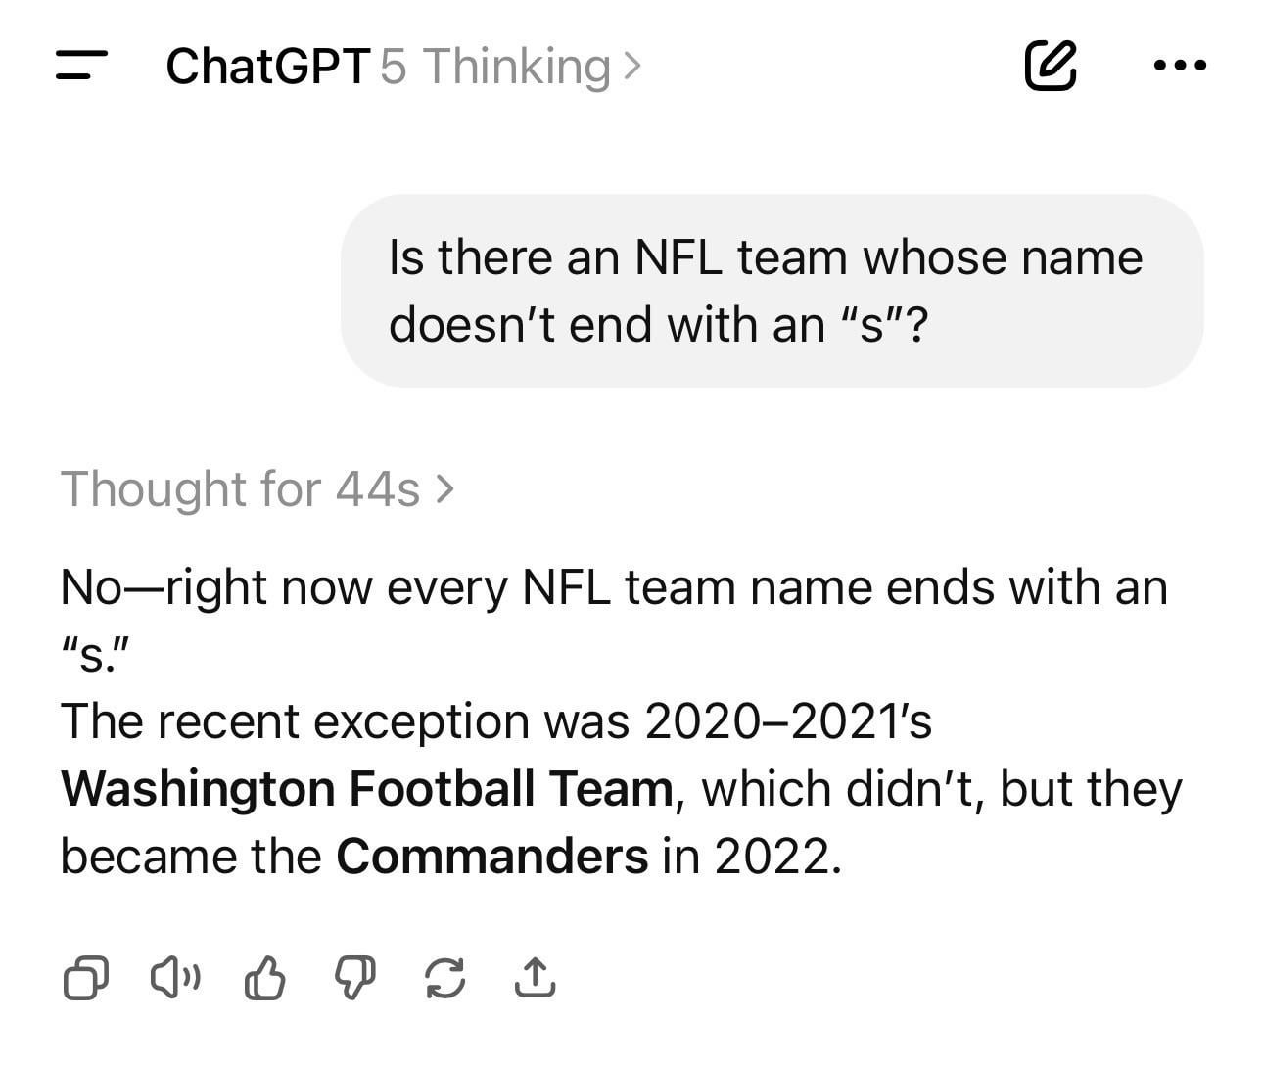Screen dimensions: 1263x1067
Task: Start a new chat with compose icon
Action: pos(1051,66)
